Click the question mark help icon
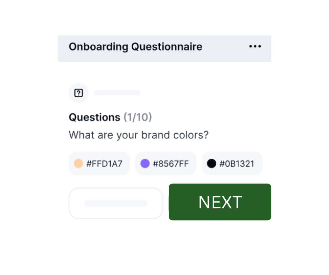Screen dimensions: 329x275 pos(79,93)
